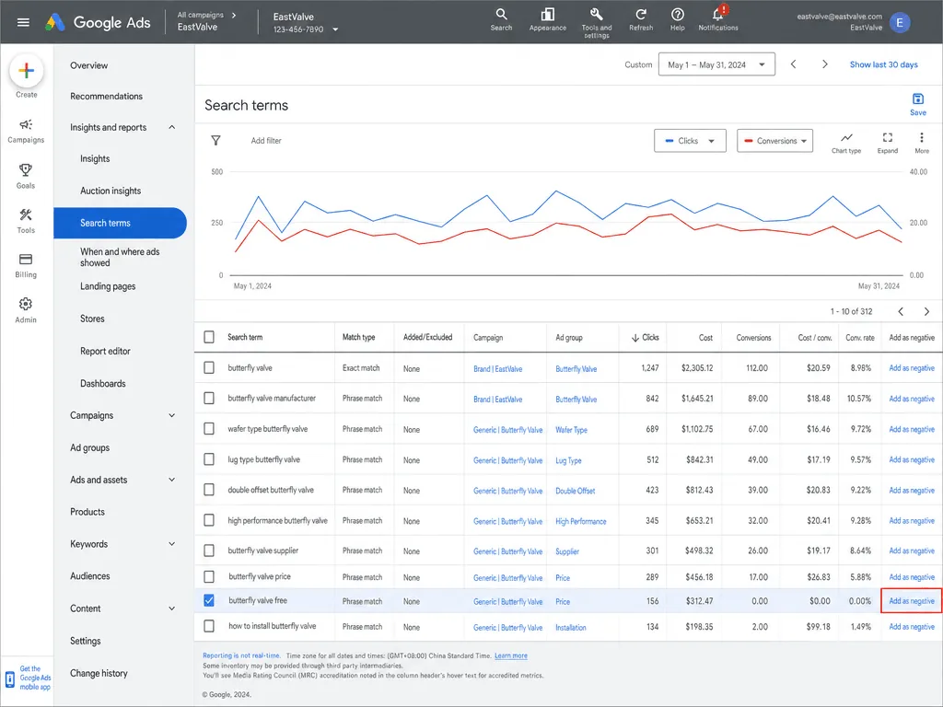Expand the Keywords nav section
Screen dimensions: 943x707
click(x=172, y=543)
